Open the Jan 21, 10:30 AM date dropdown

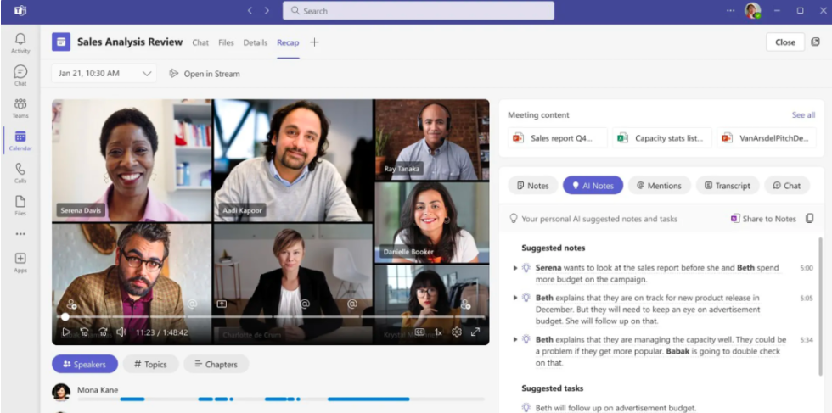104,74
